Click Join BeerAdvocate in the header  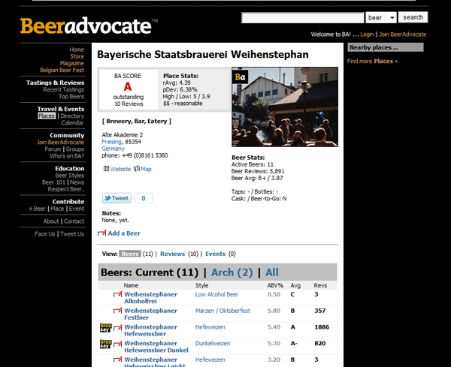[403, 35]
